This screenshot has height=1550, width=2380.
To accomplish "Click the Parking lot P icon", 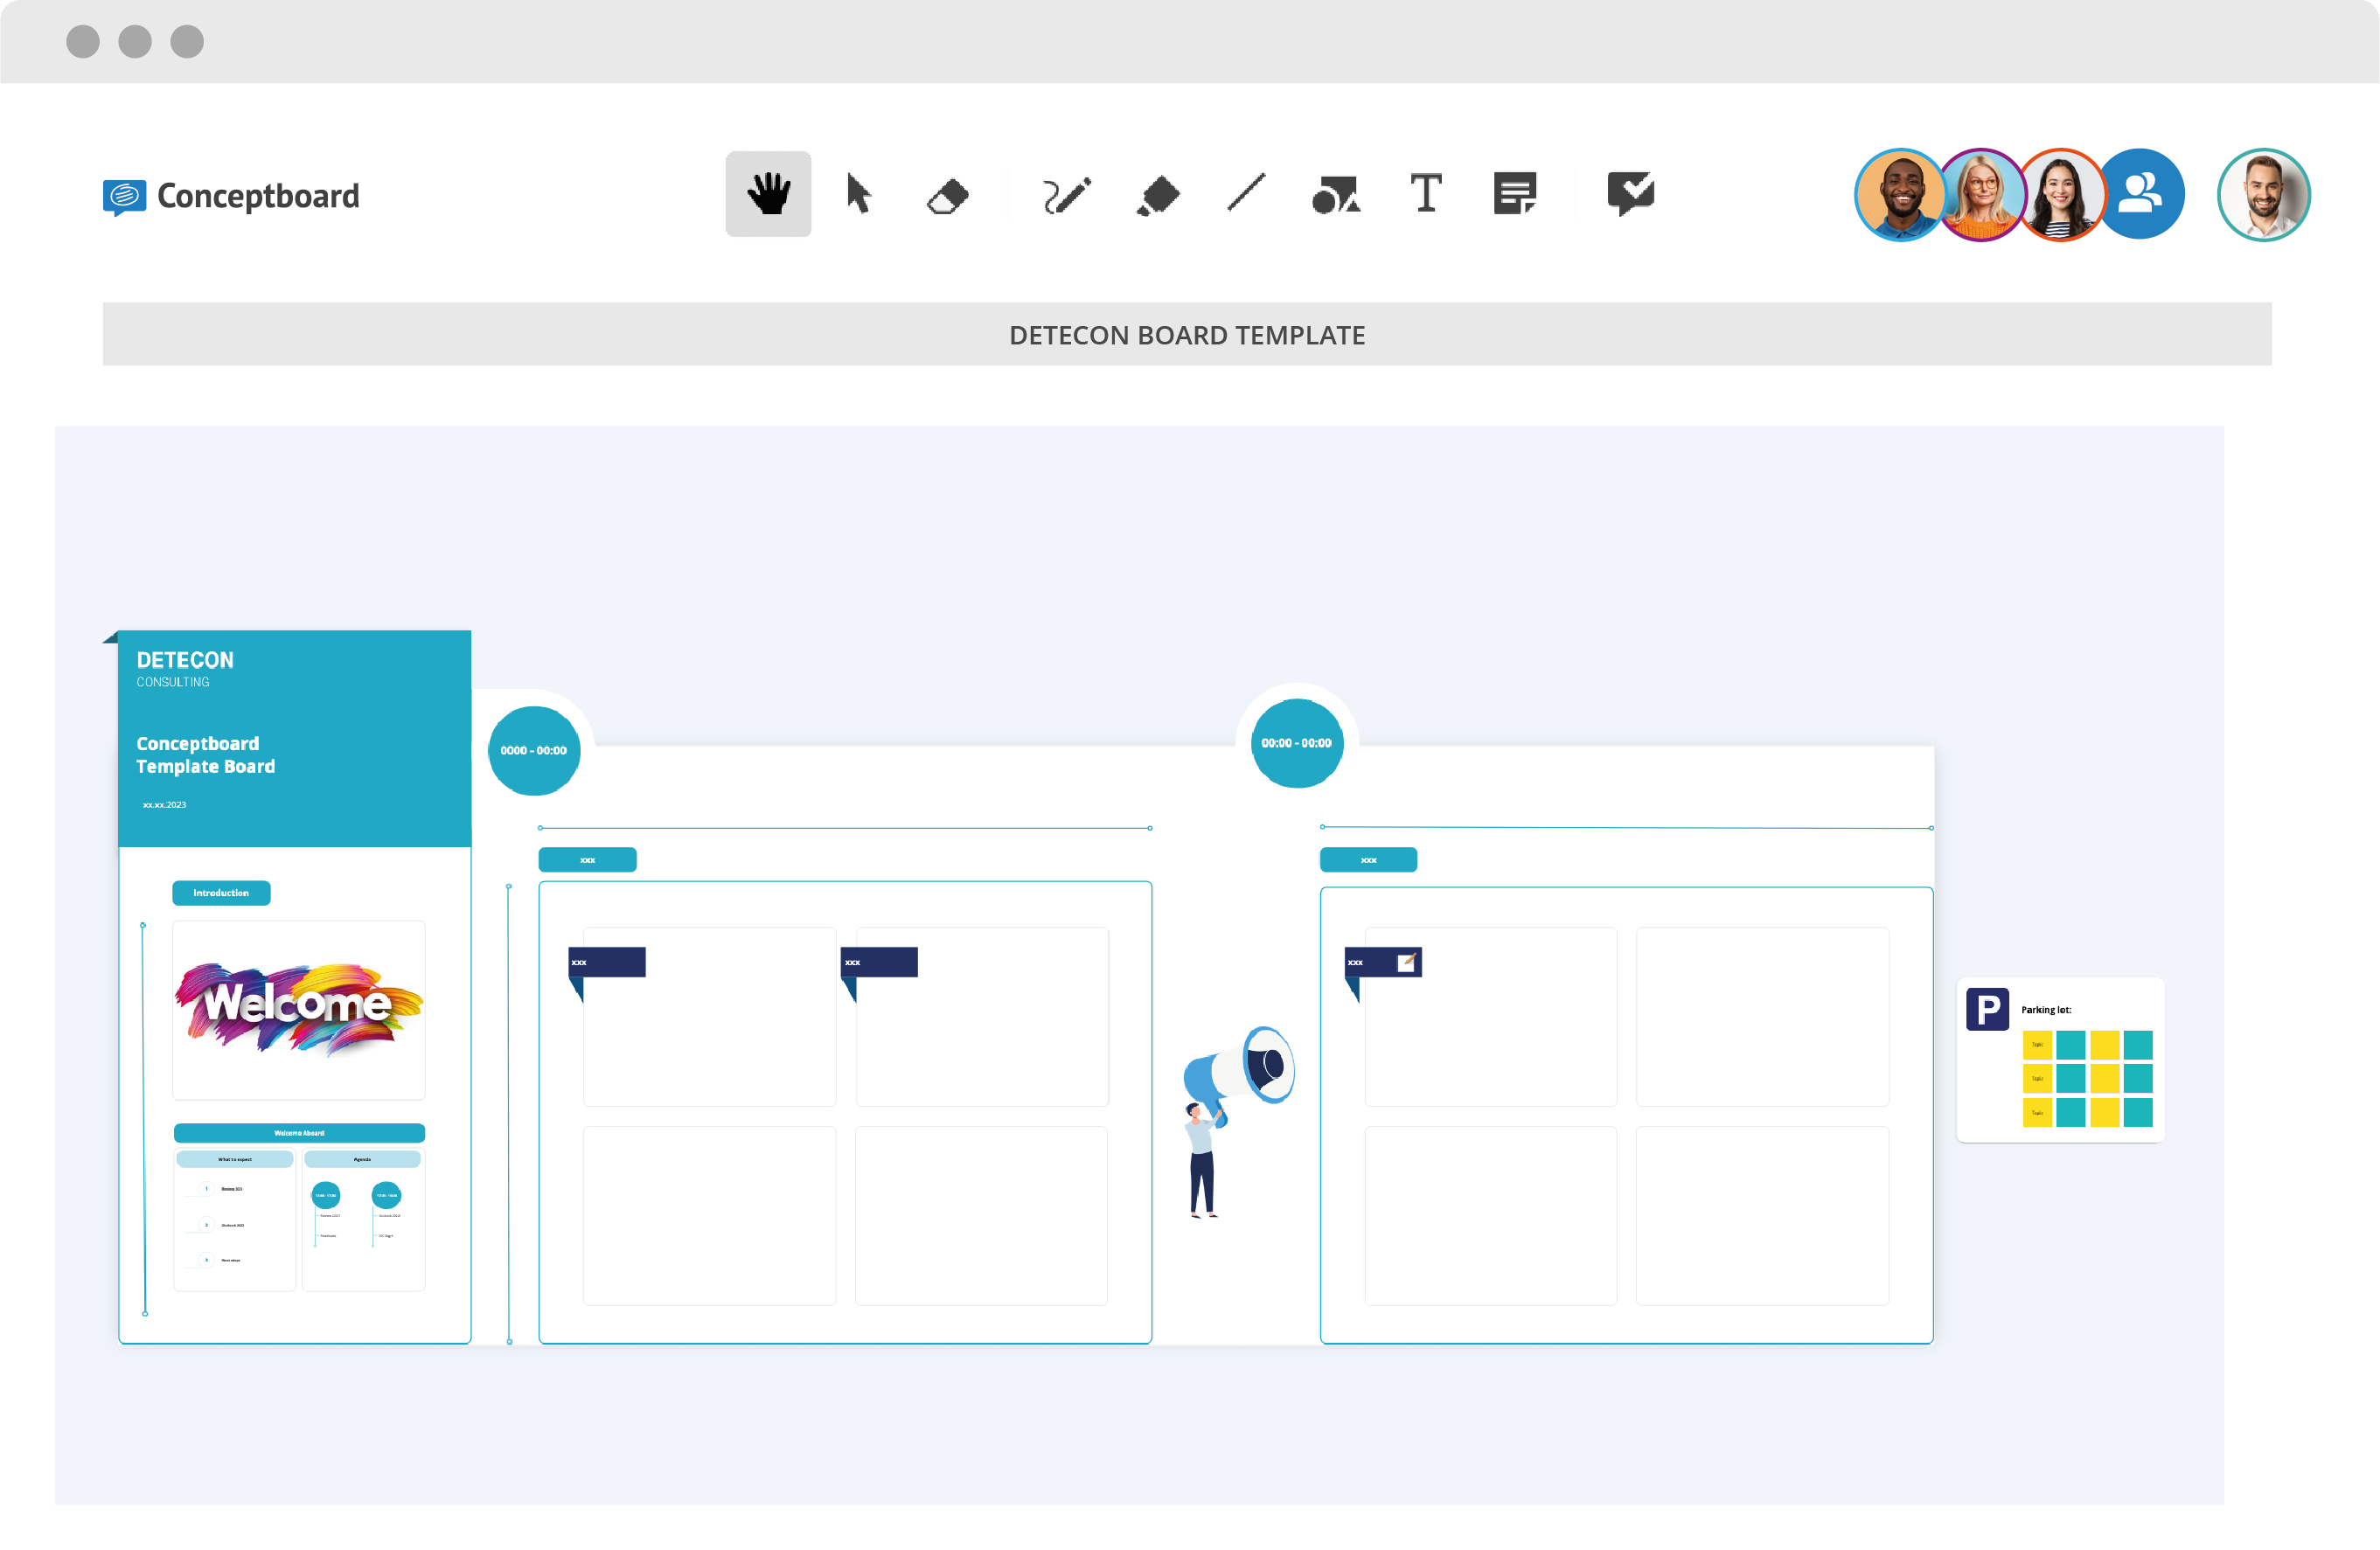I will 1987,1009.
